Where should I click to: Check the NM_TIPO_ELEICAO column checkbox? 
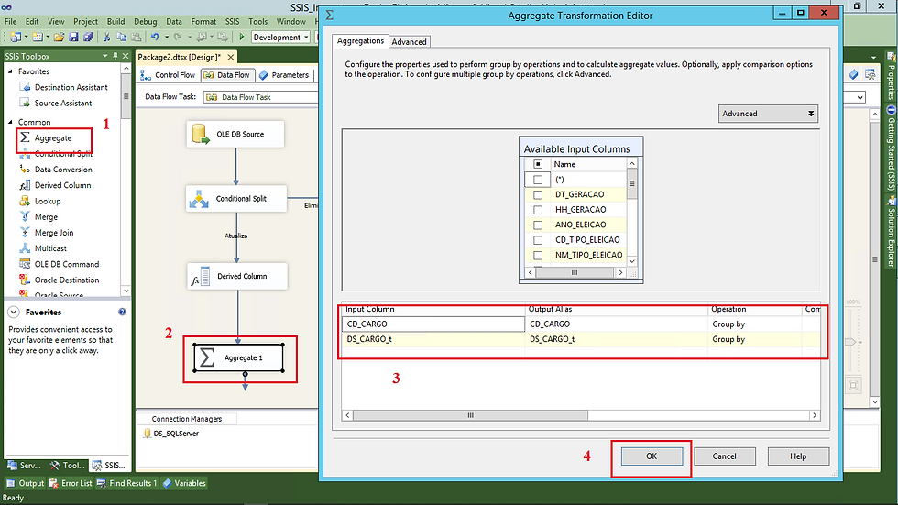click(x=538, y=255)
